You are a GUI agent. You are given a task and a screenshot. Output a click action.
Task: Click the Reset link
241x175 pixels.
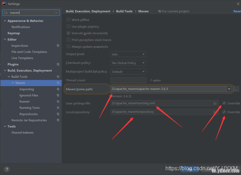[237, 11]
